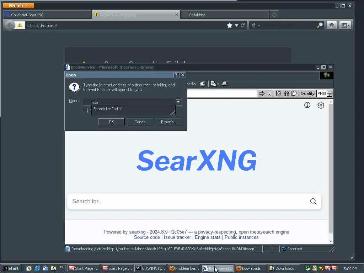
Task: Click the Media toolbar button in Internet Explorer
Action: pos(191,84)
